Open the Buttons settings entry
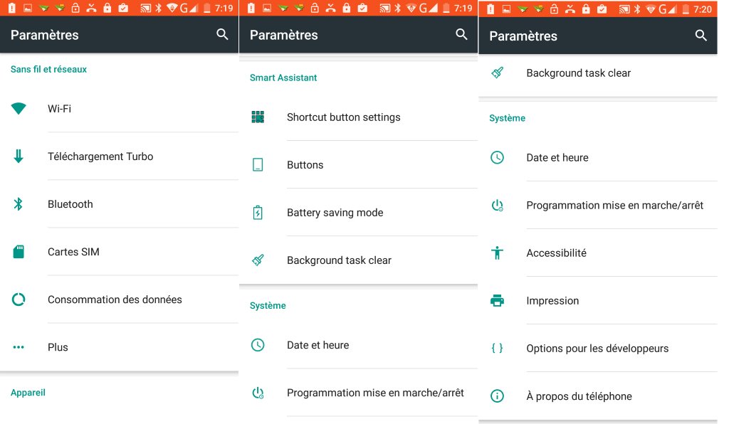The width and height of the screenshot is (729, 424). click(x=359, y=165)
